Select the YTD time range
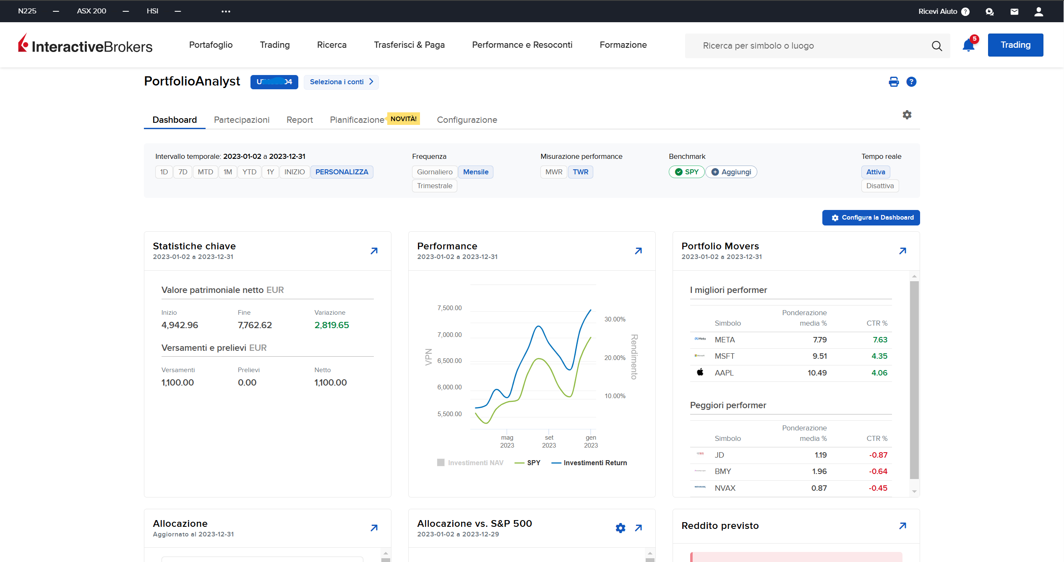Image resolution: width=1064 pixels, height=562 pixels. click(x=249, y=172)
